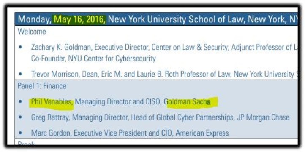Click the bullet before Phil Venables

20,101
